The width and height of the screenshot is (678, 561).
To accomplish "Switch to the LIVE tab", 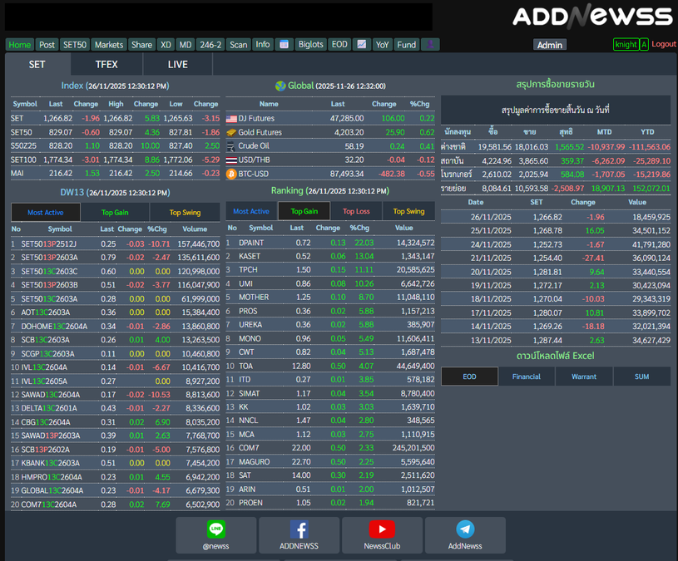I will click(178, 64).
